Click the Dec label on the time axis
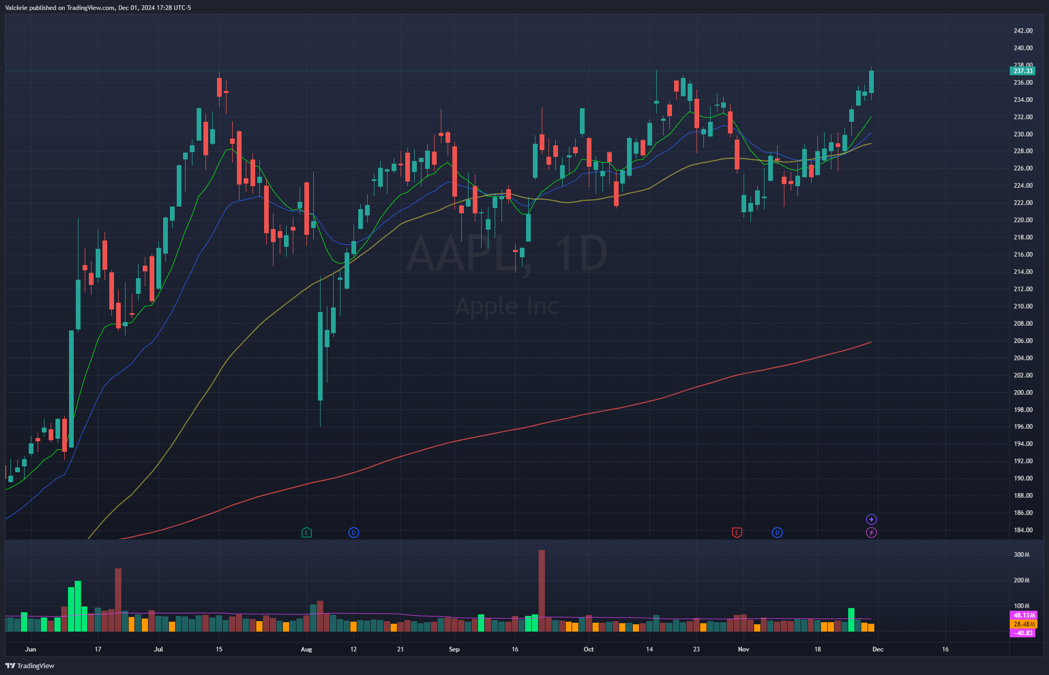Viewport: 1049px width, 675px height. click(x=878, y=649)
